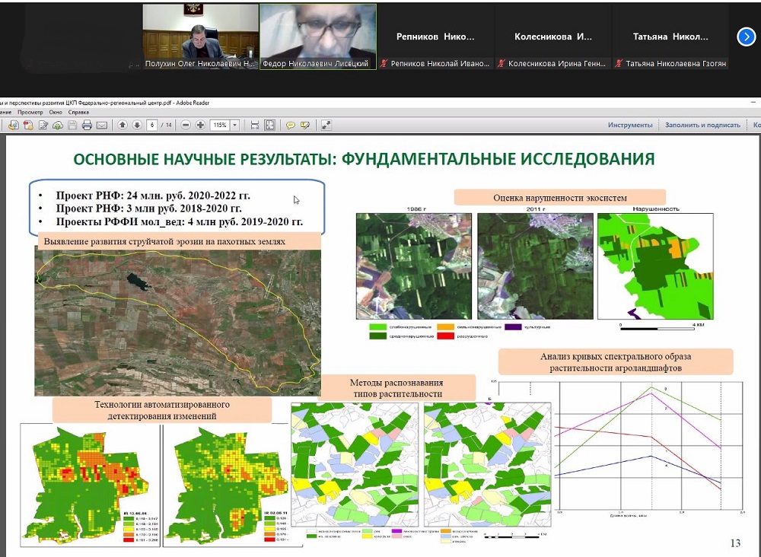Go to next page with down arrow

coord(137,125)
